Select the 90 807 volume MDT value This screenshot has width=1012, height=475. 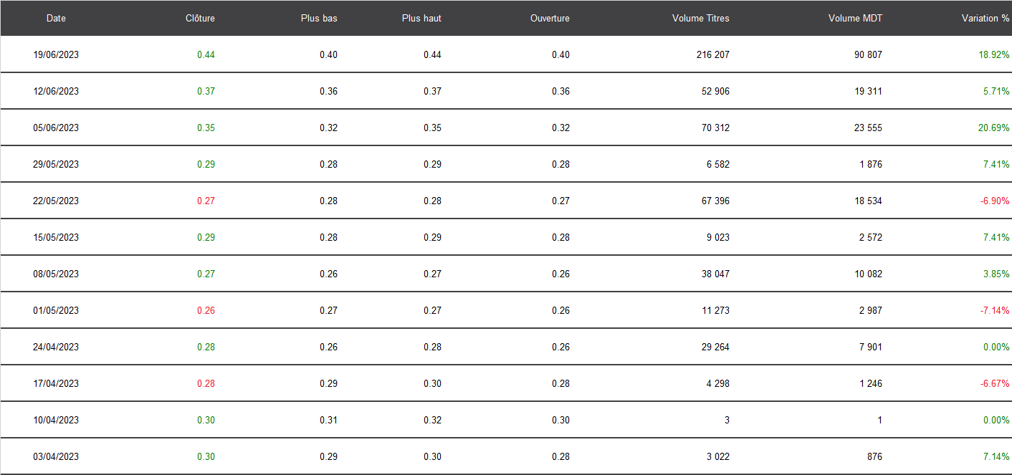868,54
